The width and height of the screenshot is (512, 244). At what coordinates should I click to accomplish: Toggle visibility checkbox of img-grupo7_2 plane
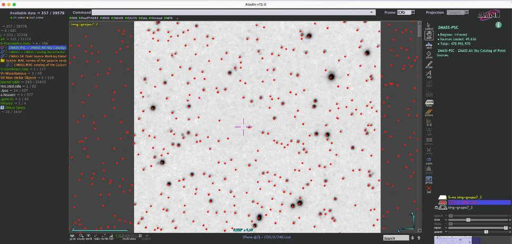pos(437,208)
